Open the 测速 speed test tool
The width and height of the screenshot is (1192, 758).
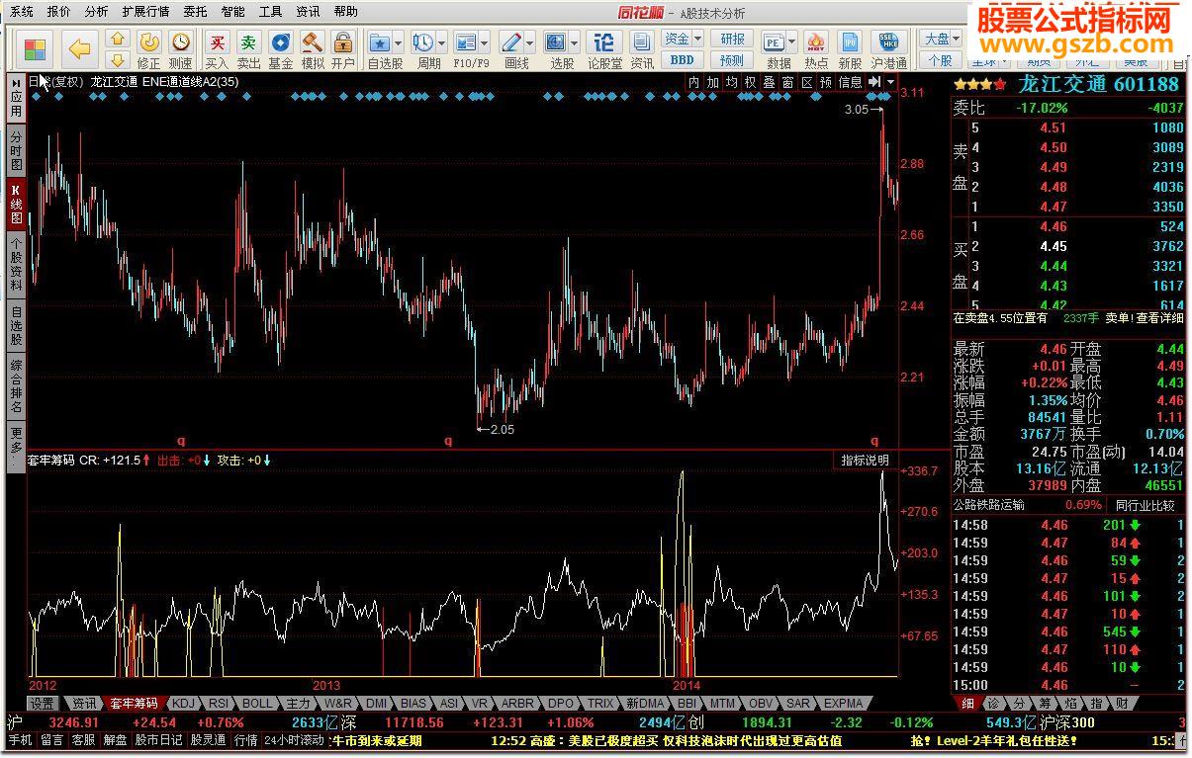pos(180,48)
